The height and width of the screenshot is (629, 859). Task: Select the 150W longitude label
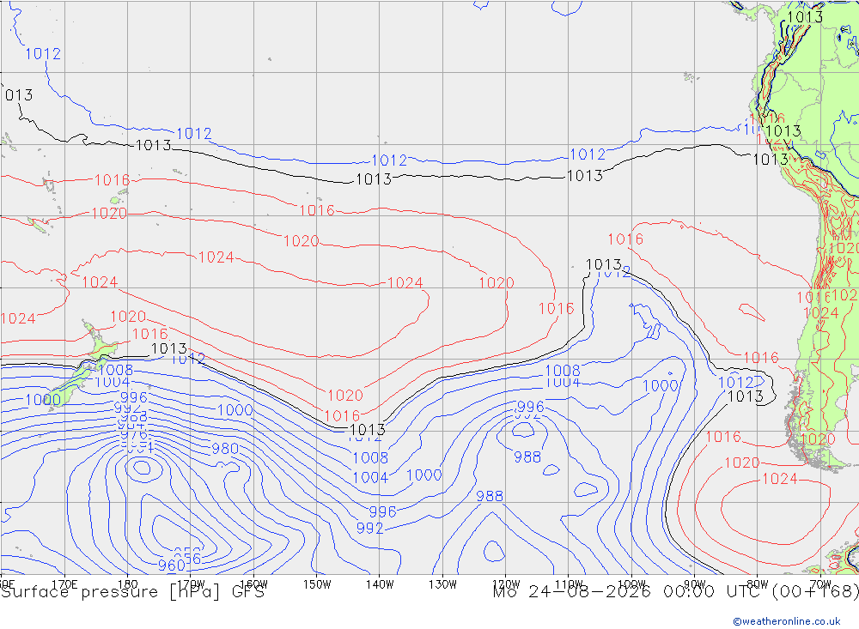317,584
